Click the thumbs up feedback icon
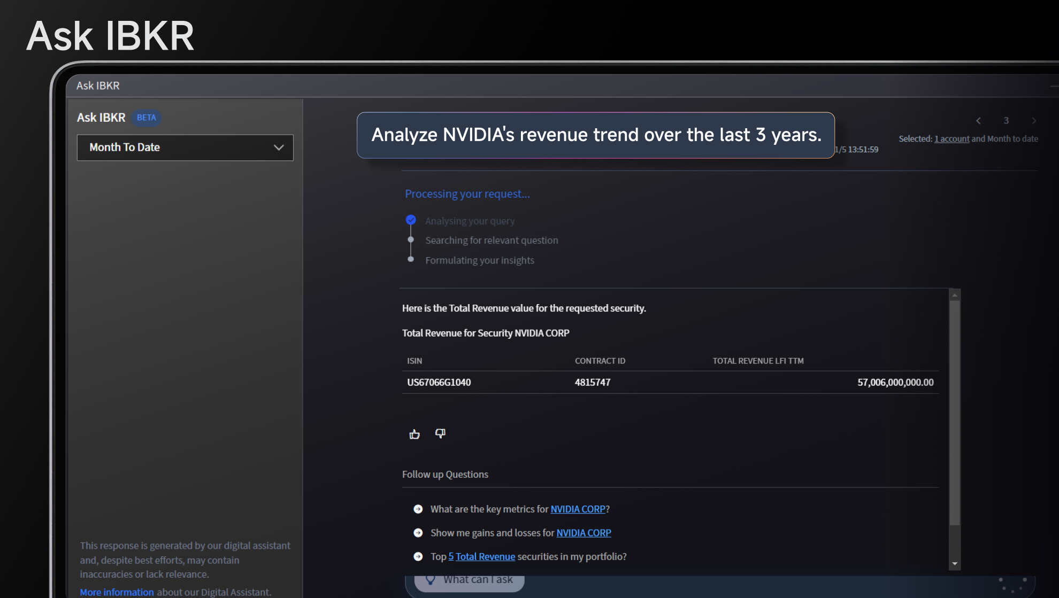The width and height of the screenshot is (1059, 598). (415, 434)
